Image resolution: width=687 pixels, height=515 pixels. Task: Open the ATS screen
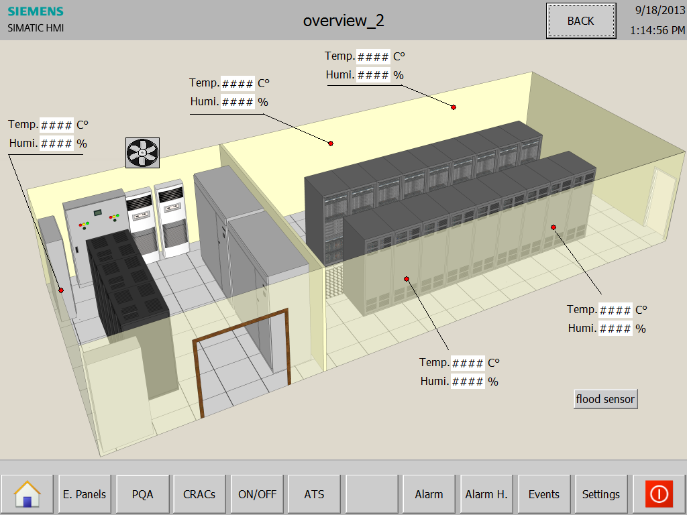[314, 494]
